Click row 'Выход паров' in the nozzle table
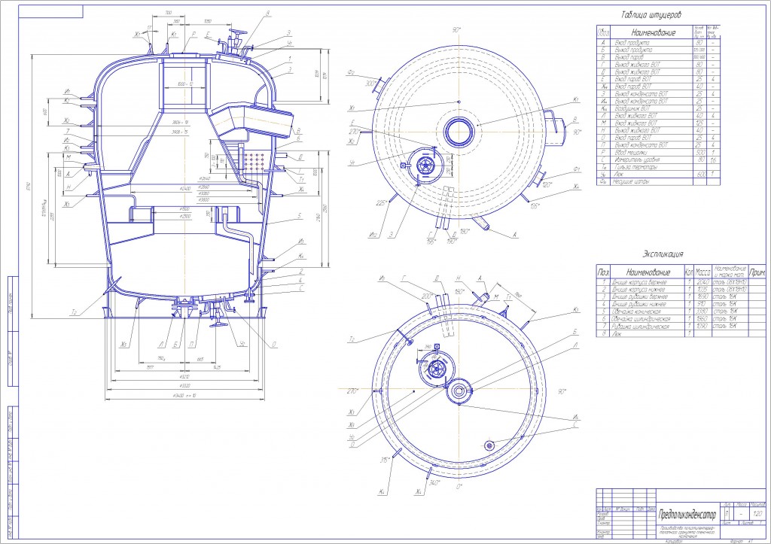The image size is (771, 544). point(658,57)
